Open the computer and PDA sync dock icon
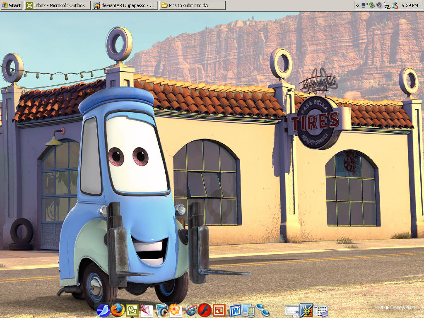The height and width of the screenshot is (318, 424). coord(248,311)
